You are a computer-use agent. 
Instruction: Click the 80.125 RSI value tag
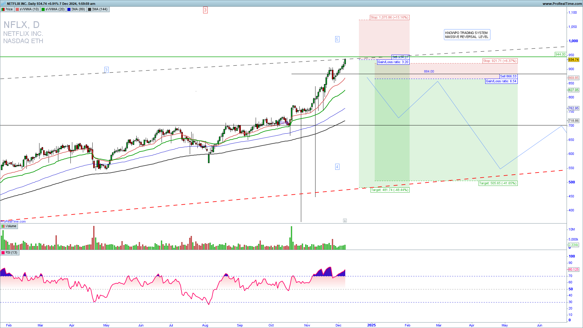[574, 269]
